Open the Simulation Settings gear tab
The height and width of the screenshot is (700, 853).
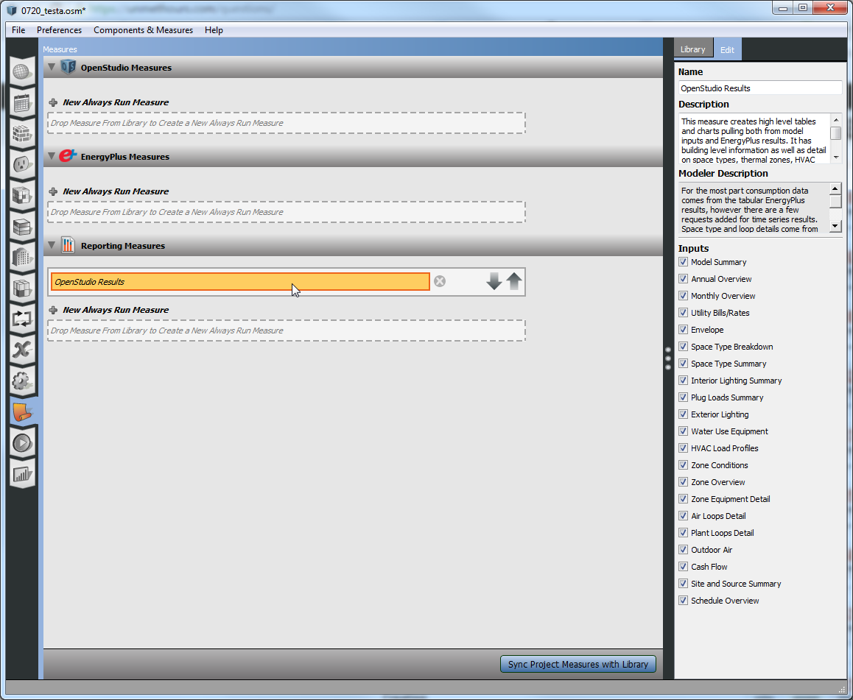(22, 381)
